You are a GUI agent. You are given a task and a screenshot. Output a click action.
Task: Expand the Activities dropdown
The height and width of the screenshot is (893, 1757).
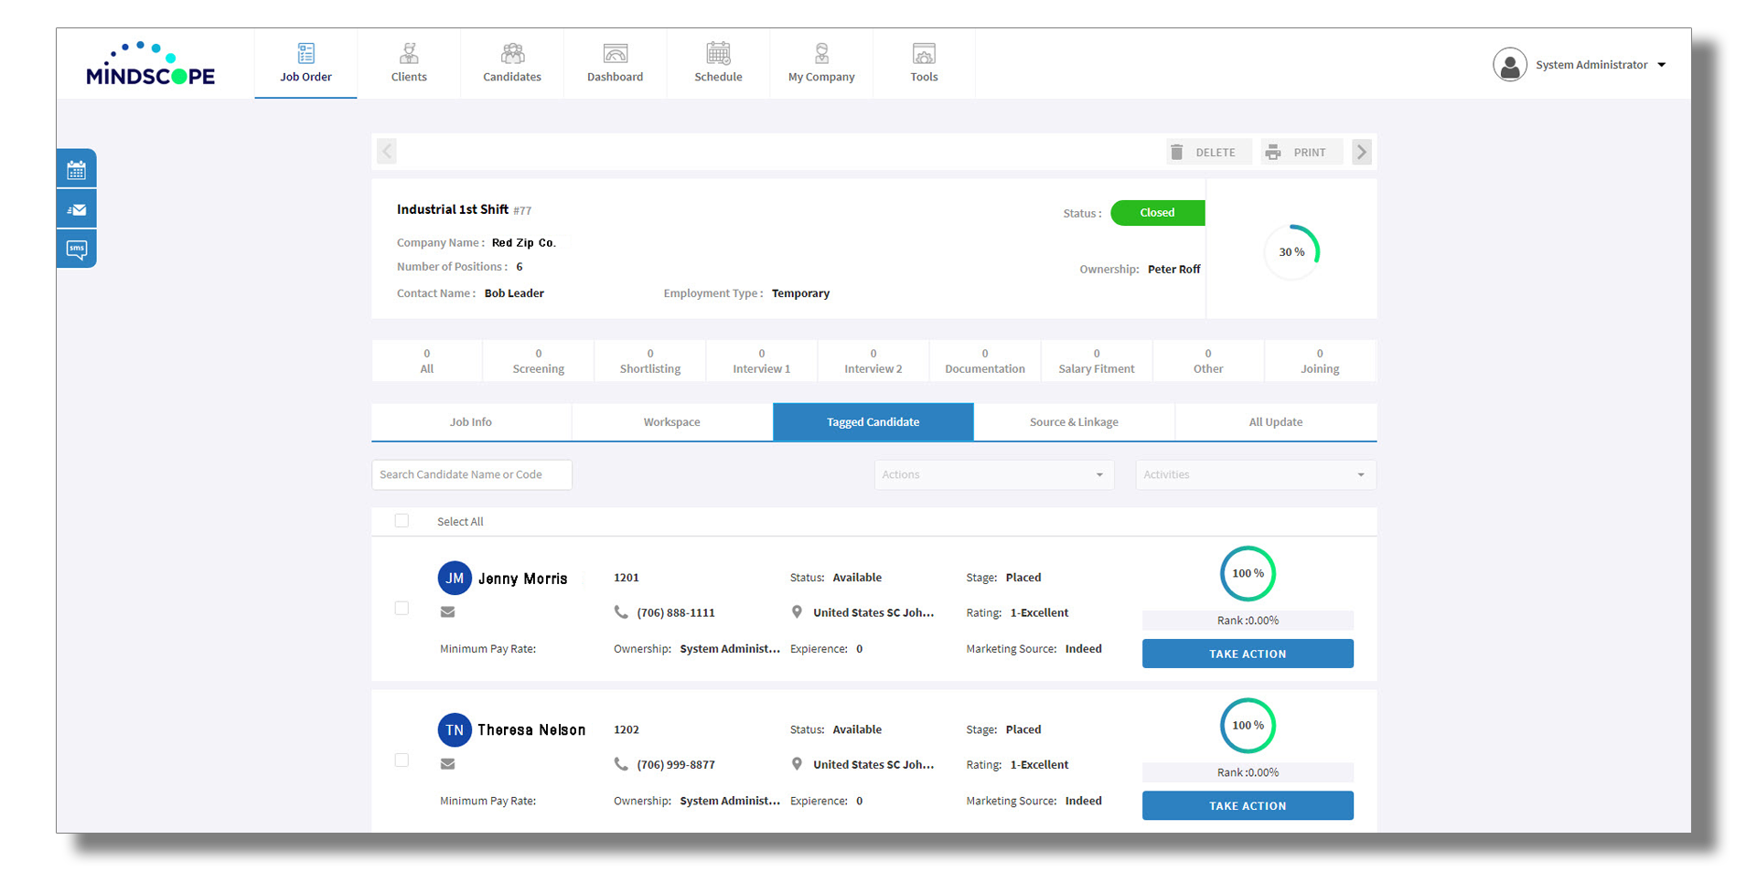[1254, 474]
